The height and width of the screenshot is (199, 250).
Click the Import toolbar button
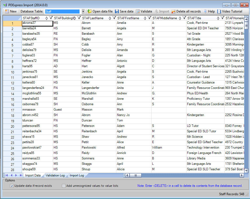pos(162,11)
